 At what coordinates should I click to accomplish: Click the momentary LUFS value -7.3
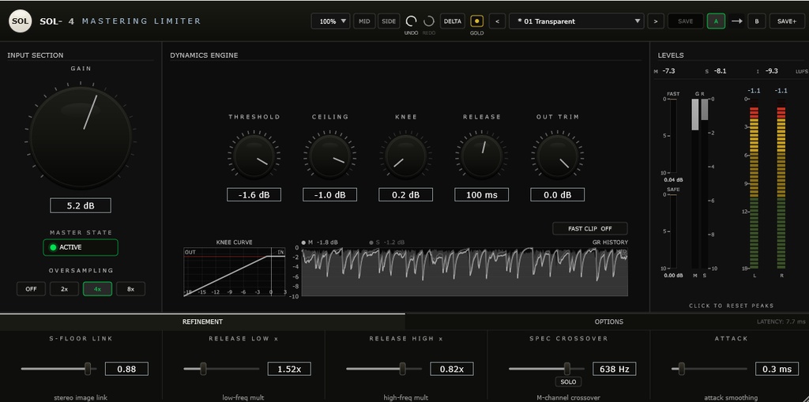coord(668,71)
